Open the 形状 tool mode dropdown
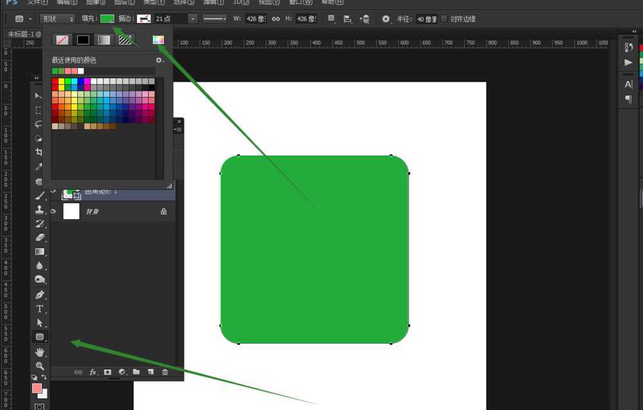 [57, 19]
